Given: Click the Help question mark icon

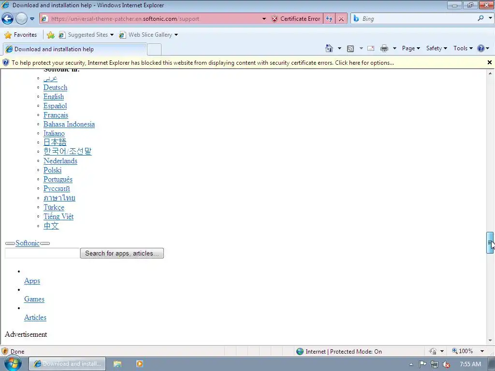Looking at the screenshot, I should point(481,48).
